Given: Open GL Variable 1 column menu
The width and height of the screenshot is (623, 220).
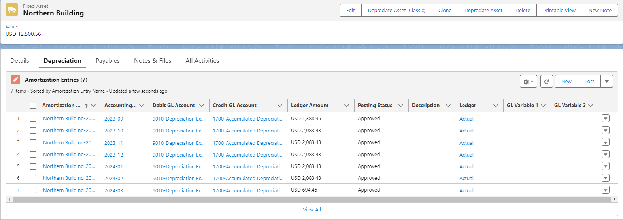Looking at the screenshot, I should pyautogui.click(x=543, y=106).
